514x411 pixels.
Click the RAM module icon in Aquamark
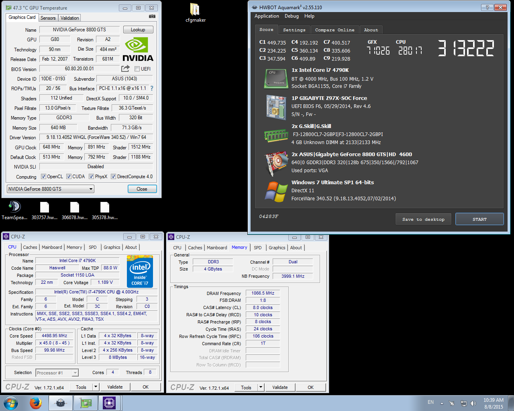click(x=276, y=135)
